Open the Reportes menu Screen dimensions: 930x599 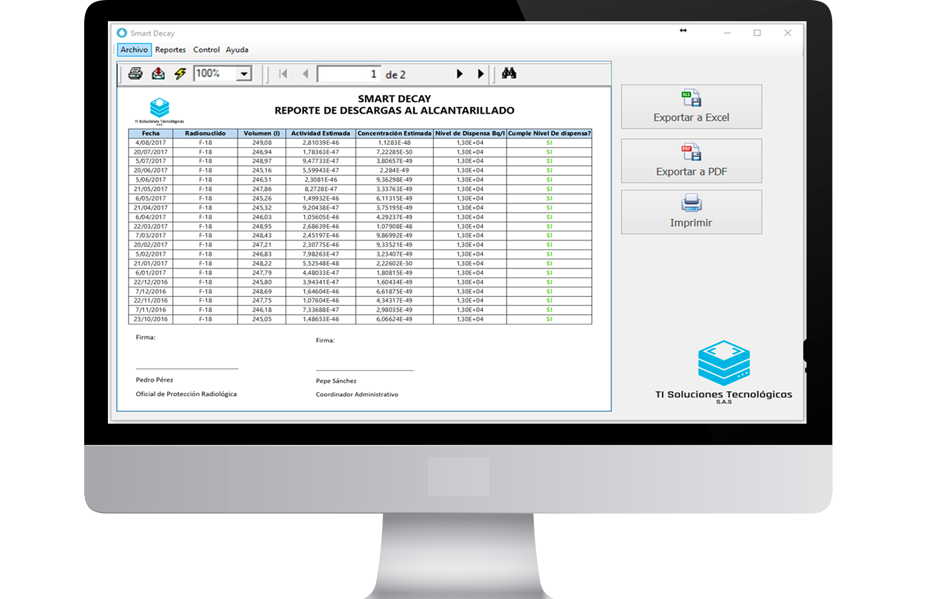click(170, 50)
